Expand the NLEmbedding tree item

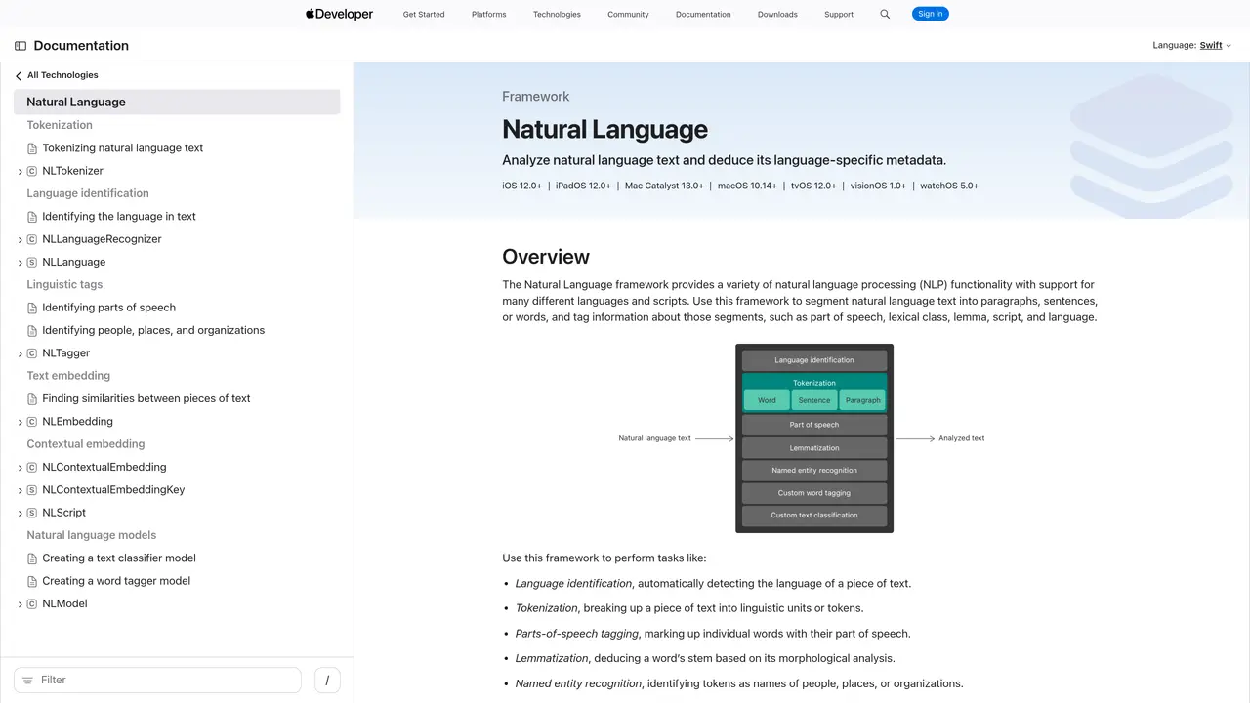click(x=20, y=422)
